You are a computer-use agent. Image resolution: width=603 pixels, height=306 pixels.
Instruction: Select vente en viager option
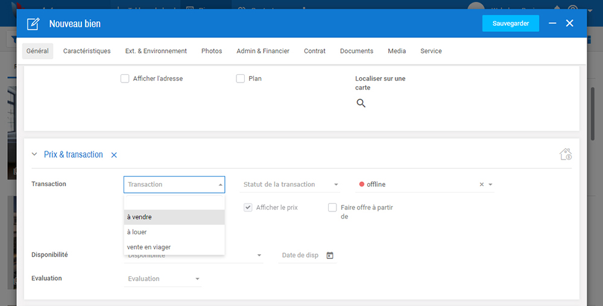point(174,247)
